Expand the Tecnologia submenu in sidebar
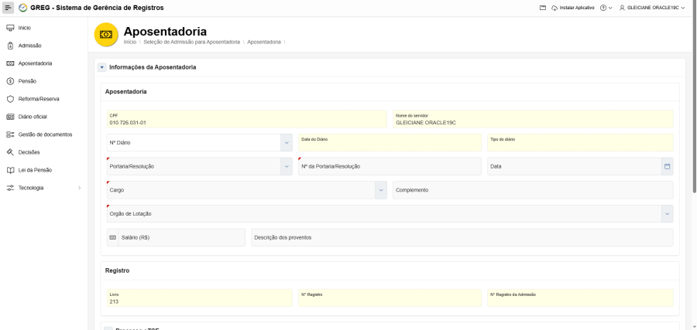The image size is (697, 330). click(x=79, y=188)
